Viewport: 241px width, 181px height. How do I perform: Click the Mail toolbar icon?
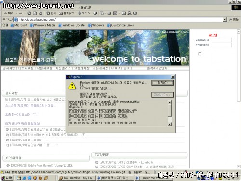point(102,14)
